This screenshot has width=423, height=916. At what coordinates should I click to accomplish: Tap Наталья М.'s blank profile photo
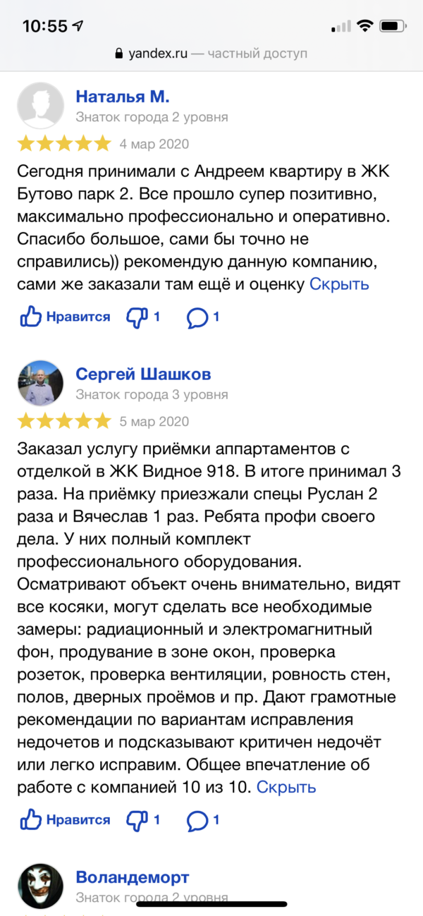(x=40, y=105)
